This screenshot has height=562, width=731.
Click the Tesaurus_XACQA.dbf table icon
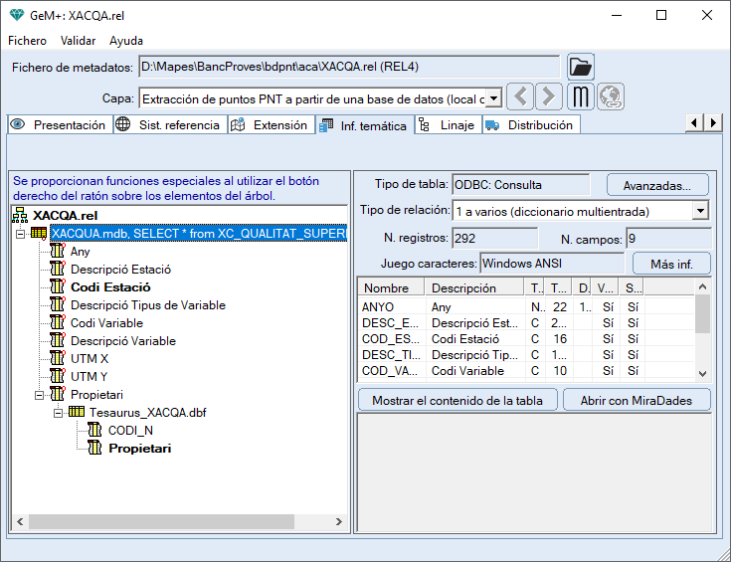[x=77, y=413]
